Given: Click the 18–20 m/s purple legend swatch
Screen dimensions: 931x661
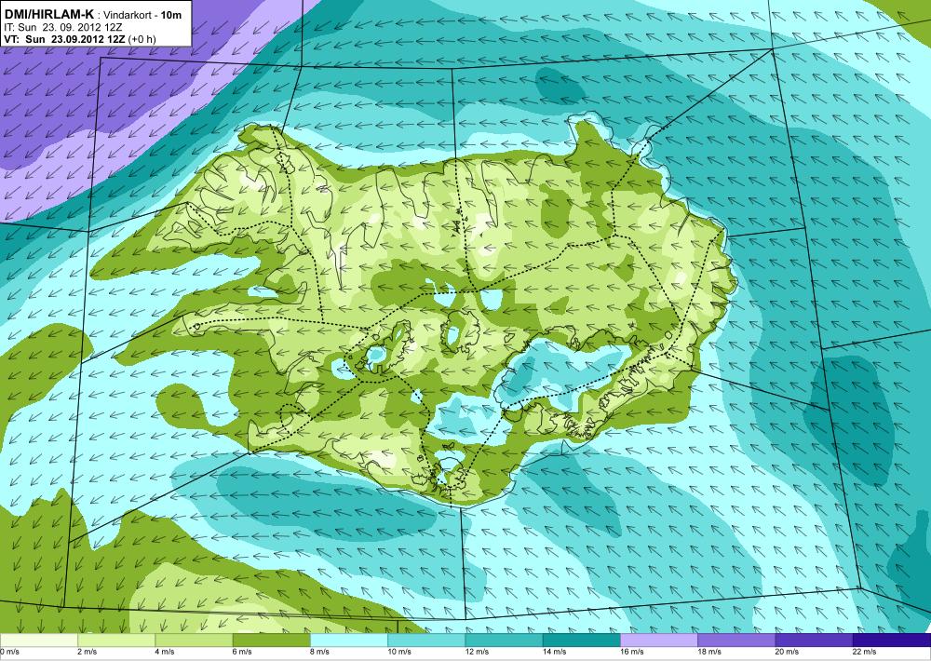Looking at the screenshot, I should (x=736, y=641).
